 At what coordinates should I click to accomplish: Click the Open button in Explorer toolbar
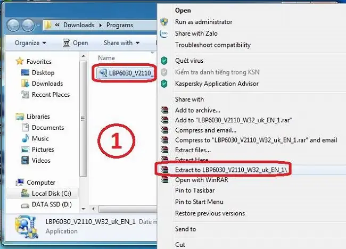click(76, 43)
